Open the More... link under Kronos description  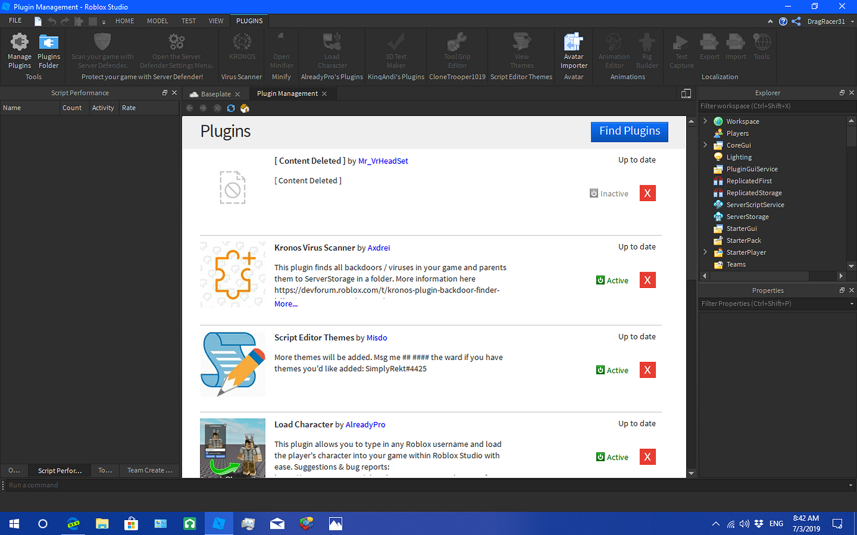click(286, 303)
